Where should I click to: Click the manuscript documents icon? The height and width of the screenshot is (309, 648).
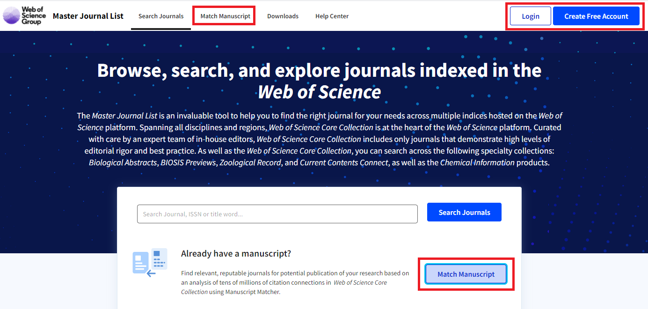pos(150,263)
